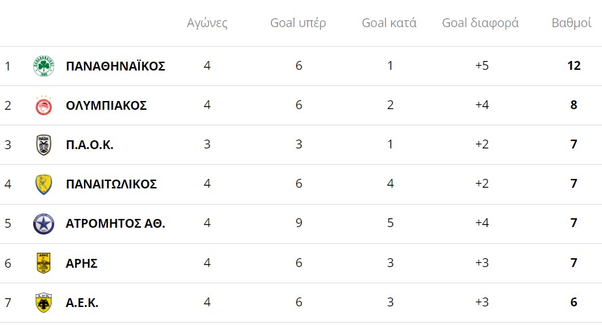This screenshot has width=602, height=326.
Task: Click Panathinaikos's 12 points value
Action: [x=574, y=66]
